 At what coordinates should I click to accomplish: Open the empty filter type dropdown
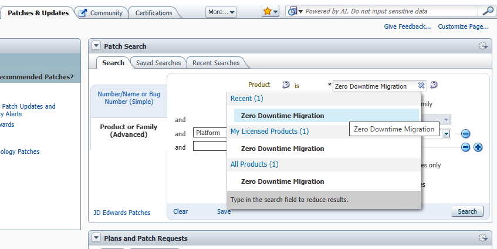coord(210,146)
